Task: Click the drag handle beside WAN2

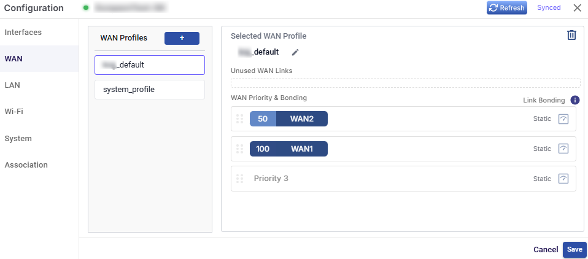Action: (240, 119)
